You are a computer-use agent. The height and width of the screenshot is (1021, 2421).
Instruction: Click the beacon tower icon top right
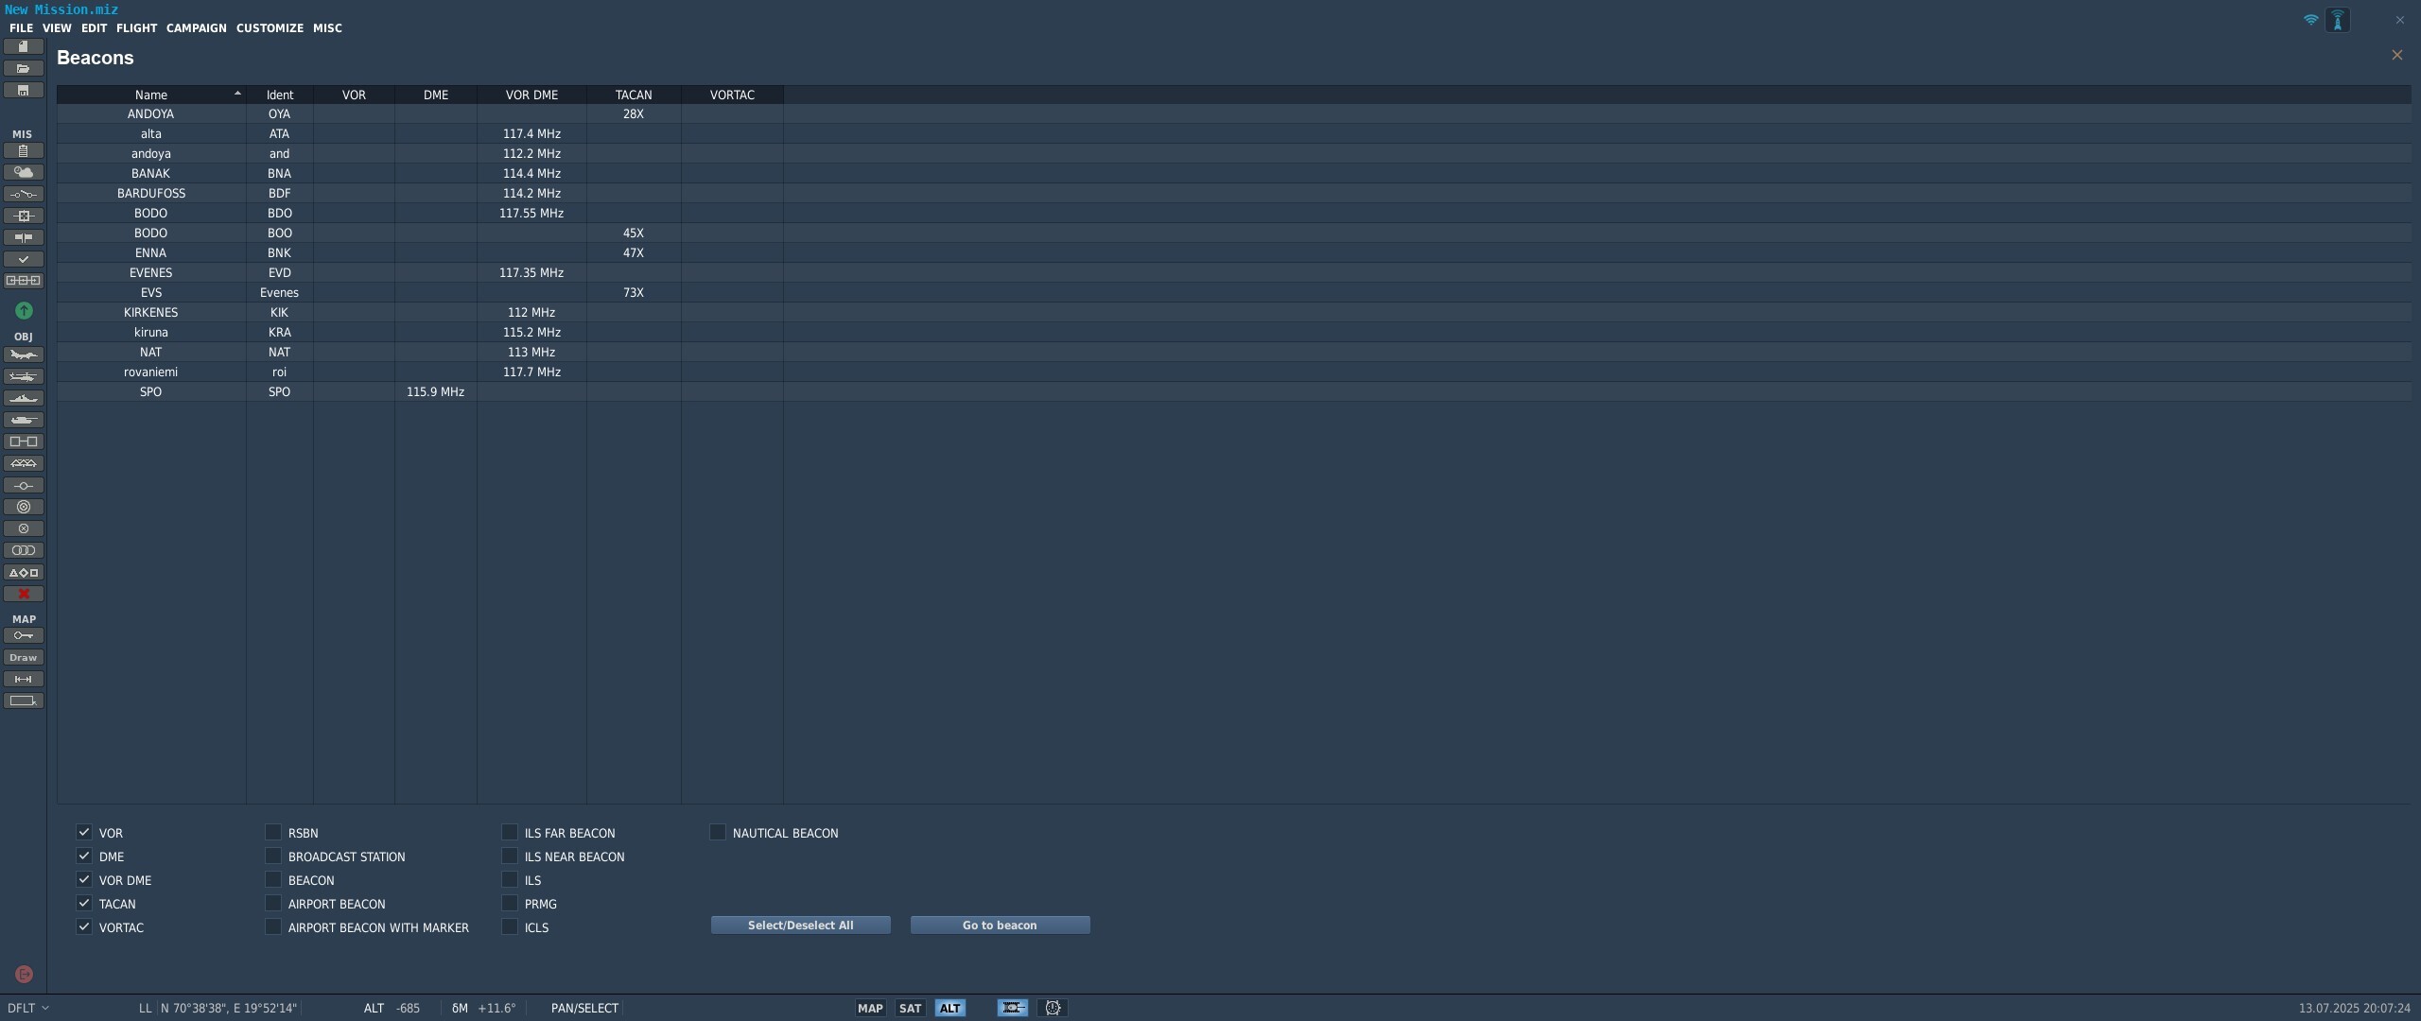click(2338, 20)
